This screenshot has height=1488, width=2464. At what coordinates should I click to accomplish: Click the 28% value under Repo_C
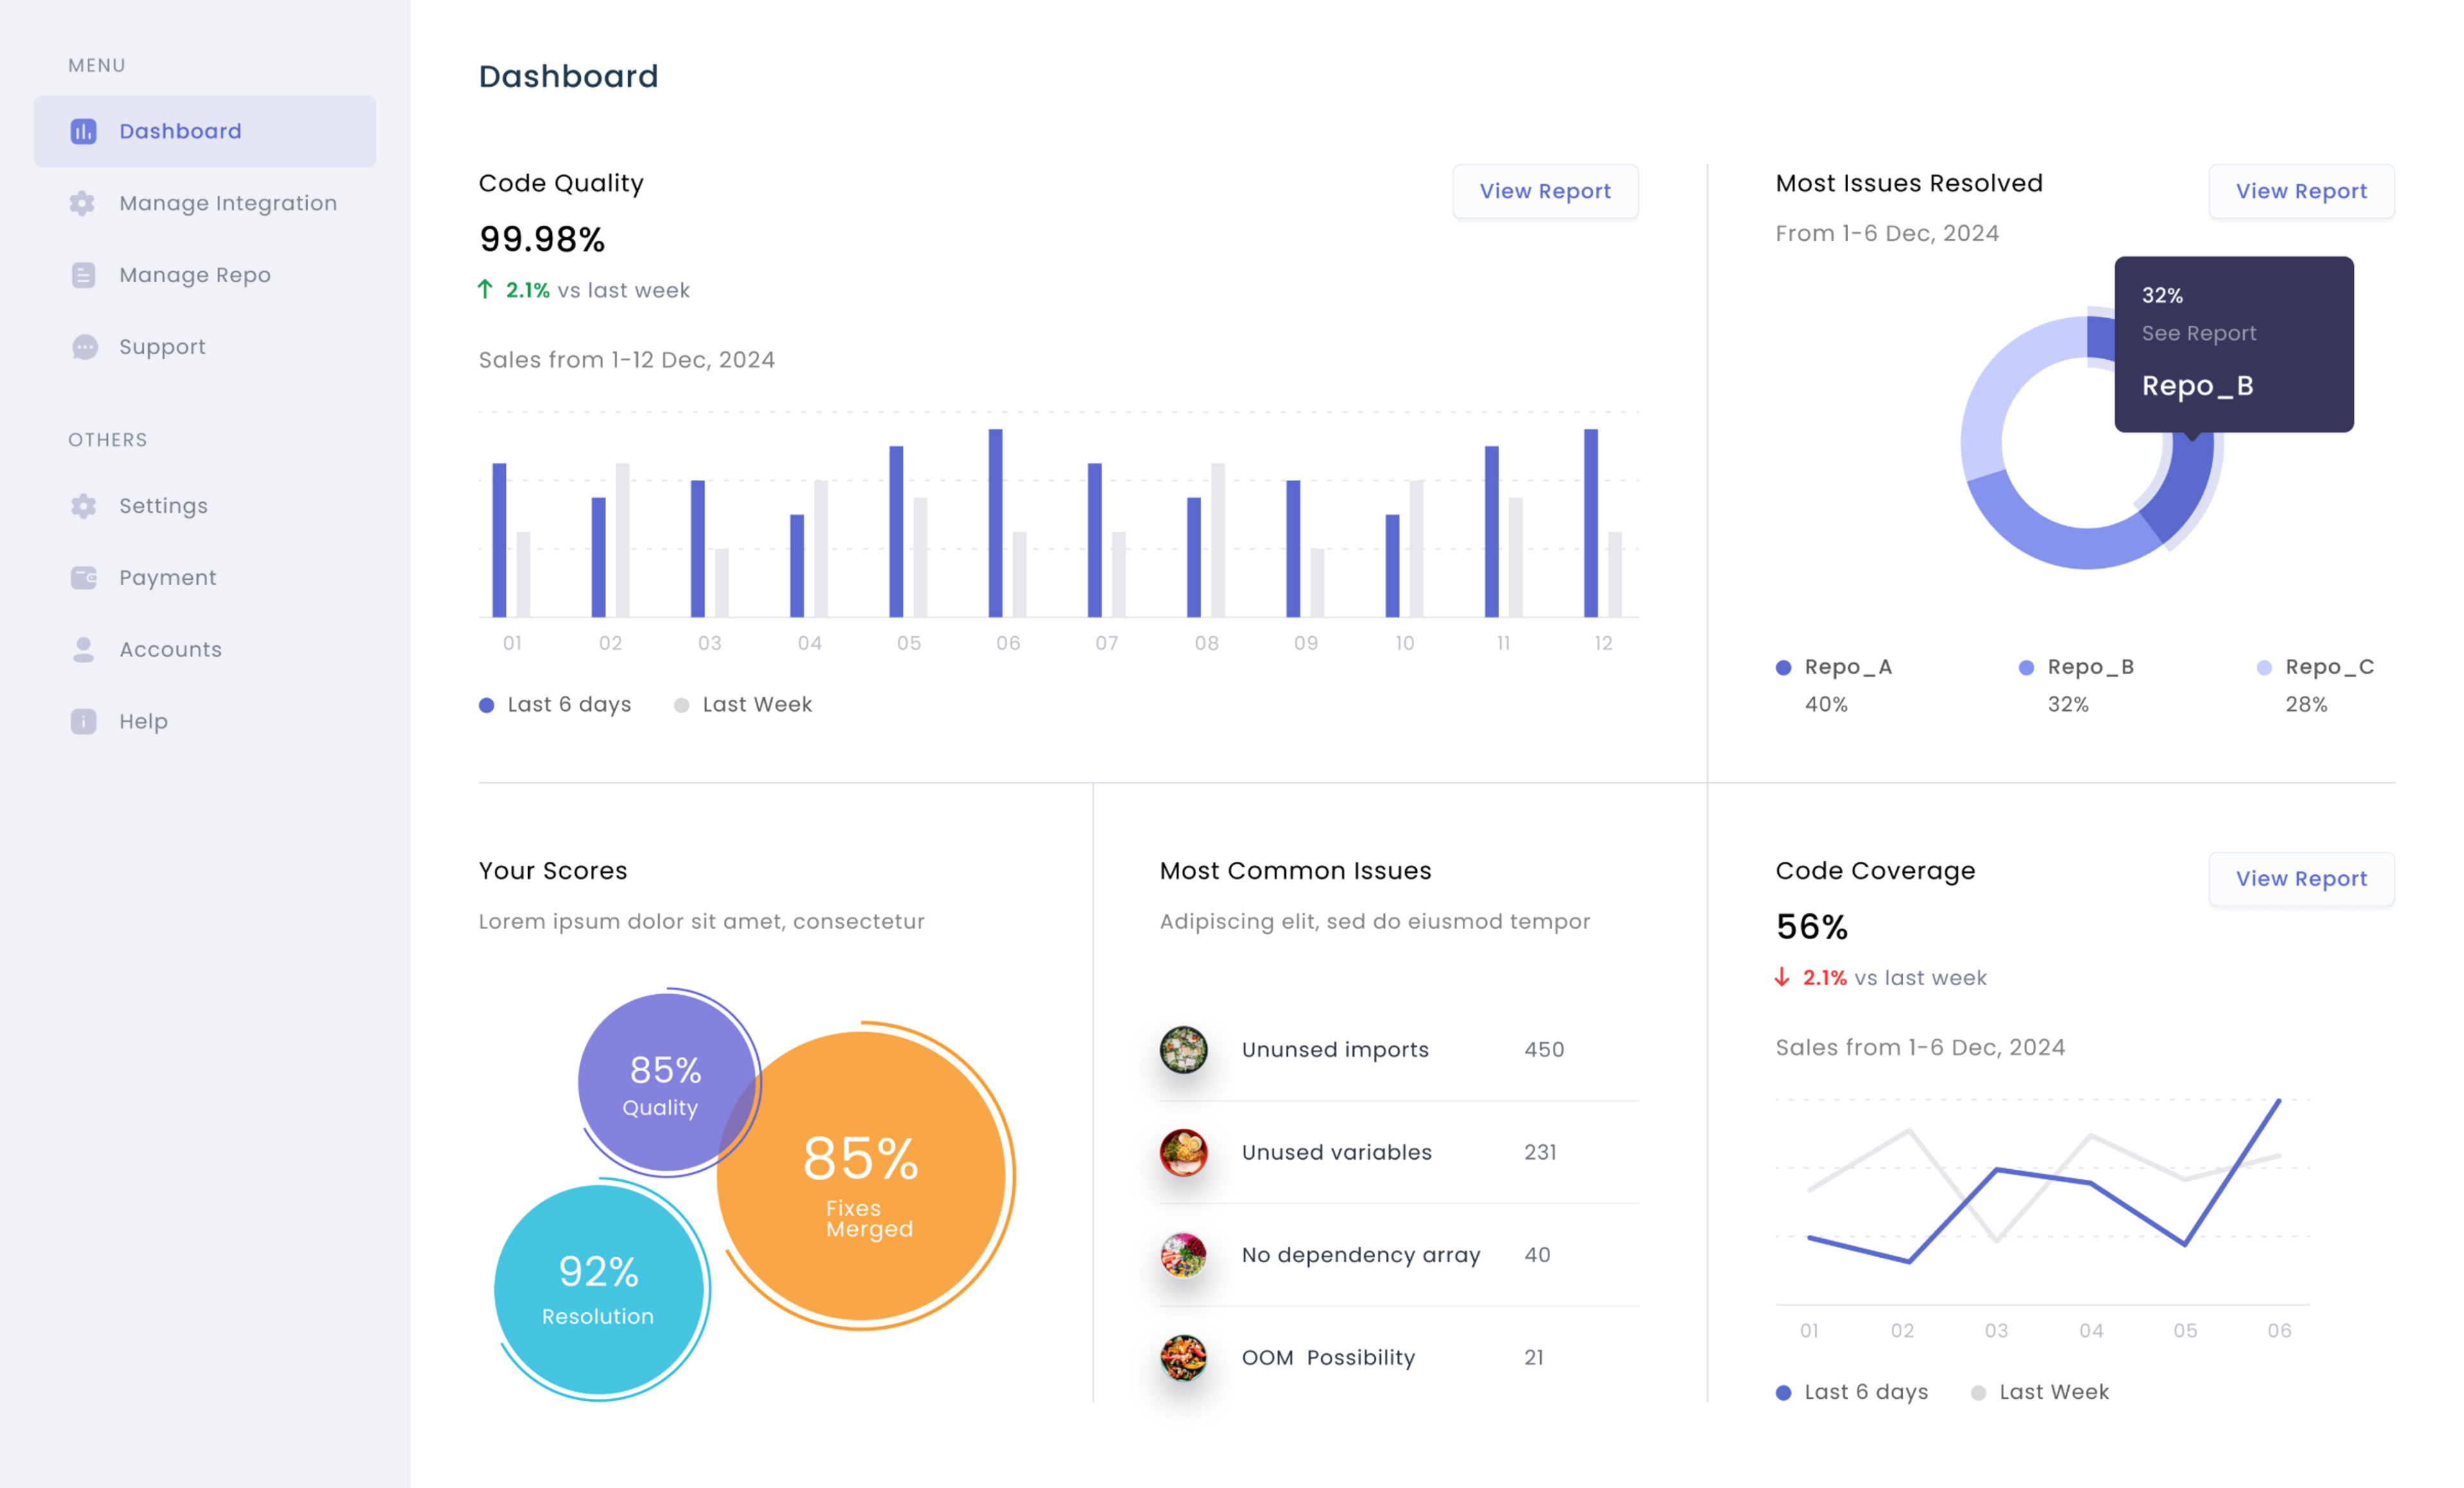pos(2306,704)
